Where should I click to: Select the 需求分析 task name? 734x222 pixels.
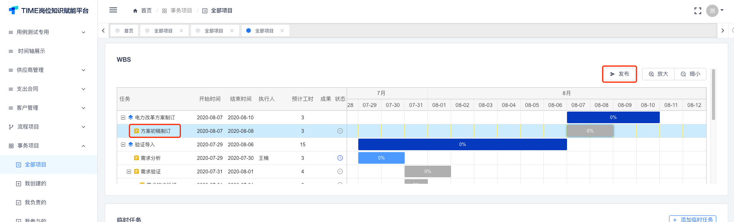coord(151,158)
